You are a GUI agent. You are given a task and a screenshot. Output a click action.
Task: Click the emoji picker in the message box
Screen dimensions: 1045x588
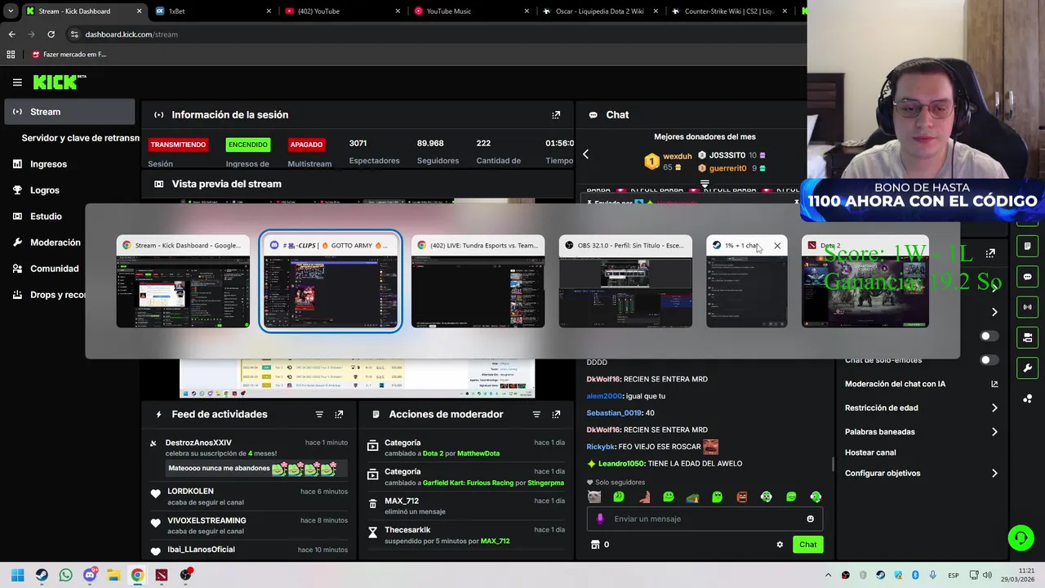[x=810, y=519]
